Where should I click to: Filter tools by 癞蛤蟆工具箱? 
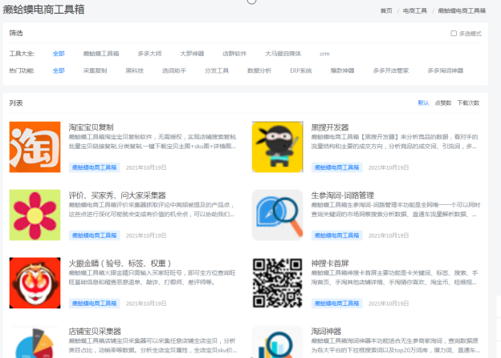tap(101, 54)
